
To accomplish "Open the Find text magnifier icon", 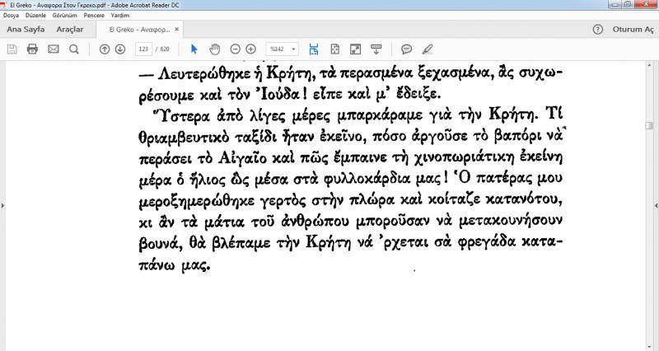I will click(74, 49).
